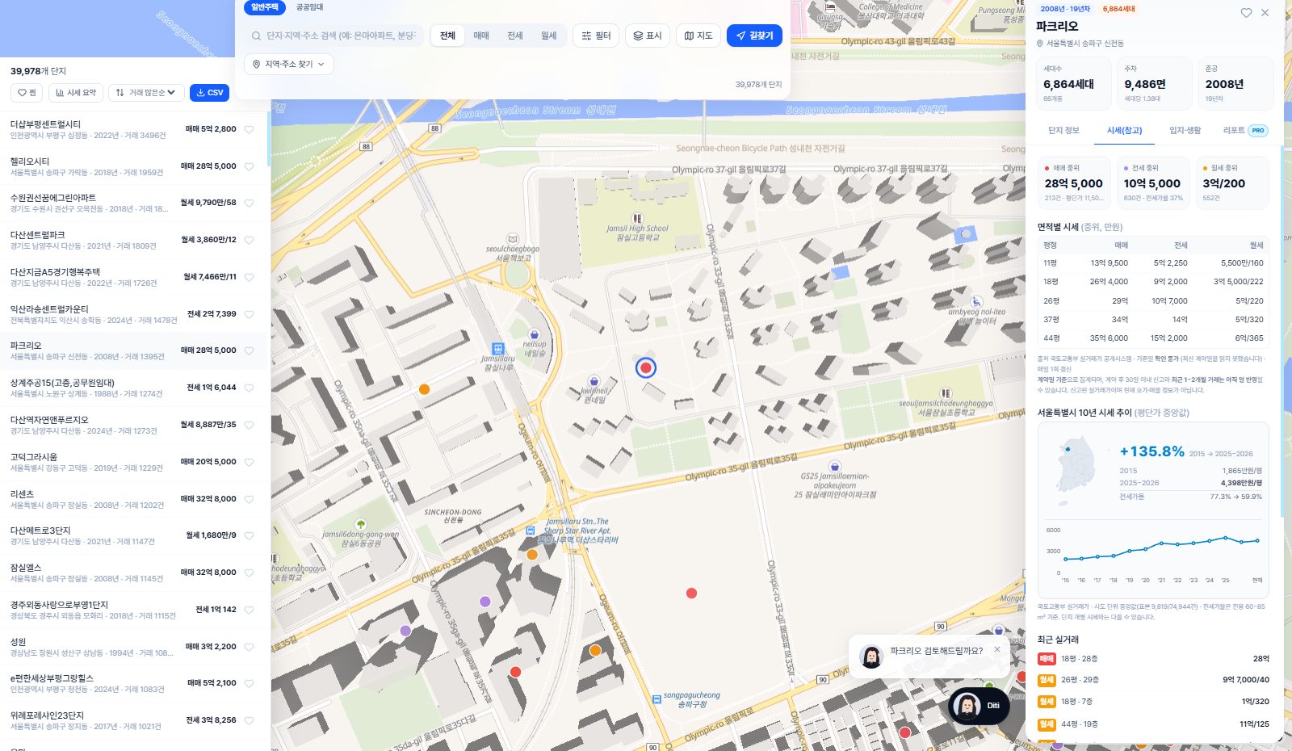This screenshot has width=1292, height=751.
Task: Click the magnifier icon in search bar
Action: click(256, 36)
